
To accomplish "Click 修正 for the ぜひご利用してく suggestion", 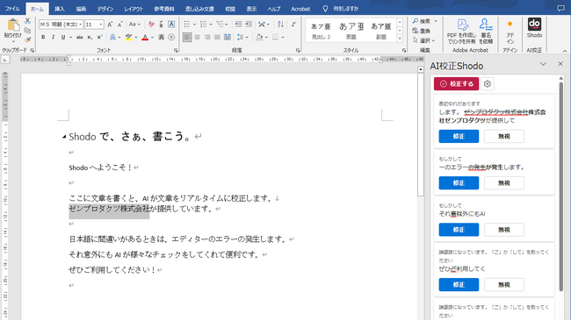I will [x=459, y=285].
